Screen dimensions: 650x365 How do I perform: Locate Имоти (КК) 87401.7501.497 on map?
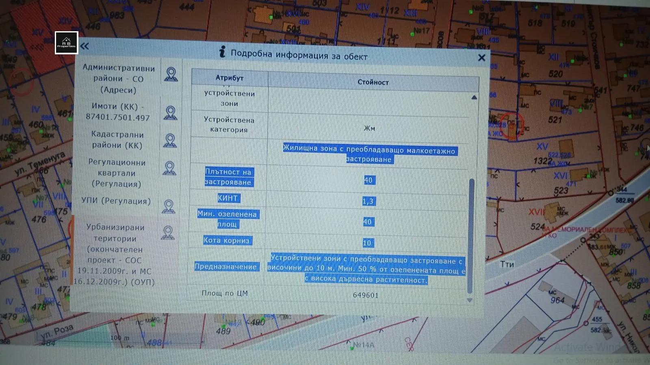[171, 113]
